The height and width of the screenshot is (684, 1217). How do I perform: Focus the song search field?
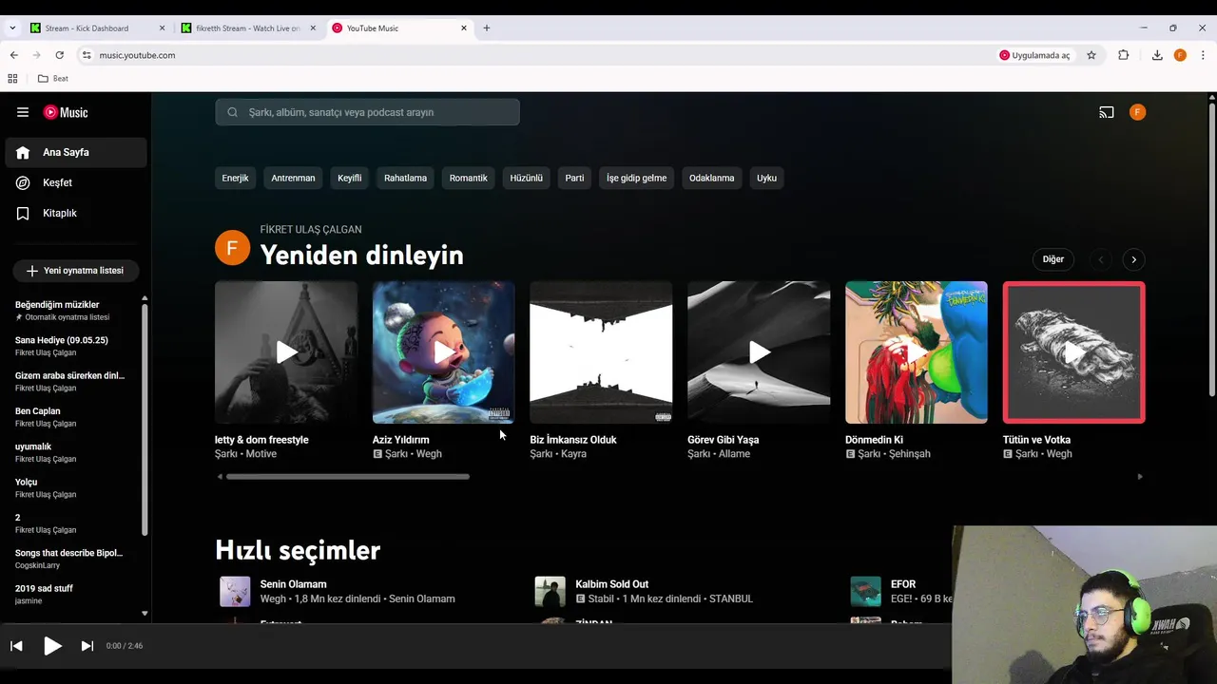pyautogui.click(x=367, y=112)
